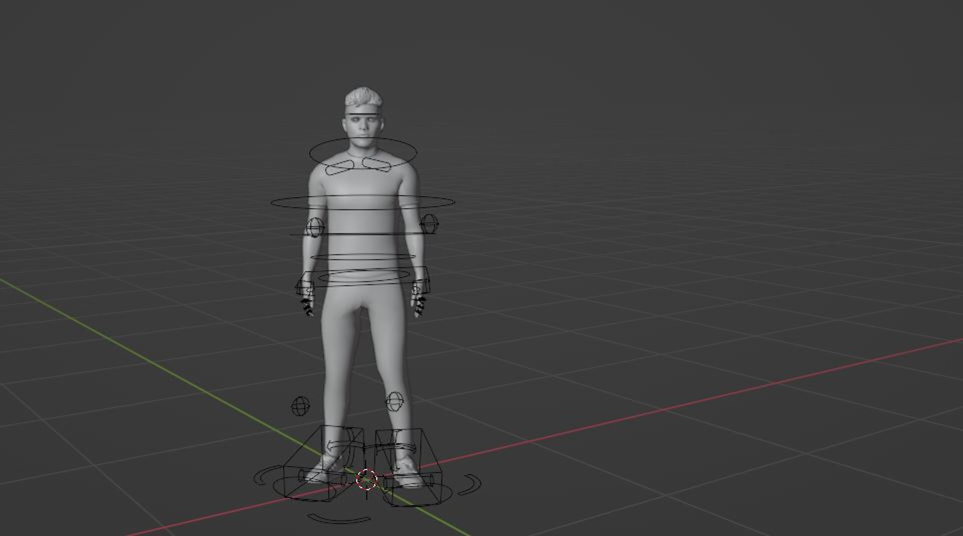Image resolution: width=963 pixels, height=536 pixels.
Task: Select the curved root arc at far right of feet
Action: point(470,484)
